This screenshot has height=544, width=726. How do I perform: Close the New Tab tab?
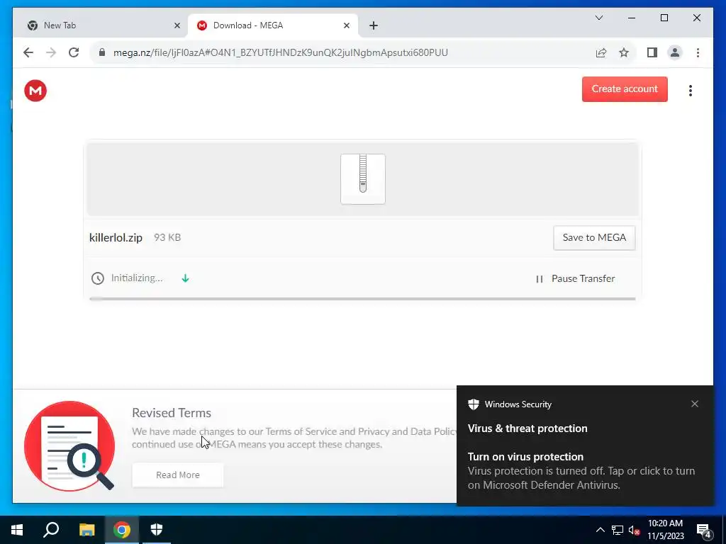pyautogui.click(x=177, y=25)
